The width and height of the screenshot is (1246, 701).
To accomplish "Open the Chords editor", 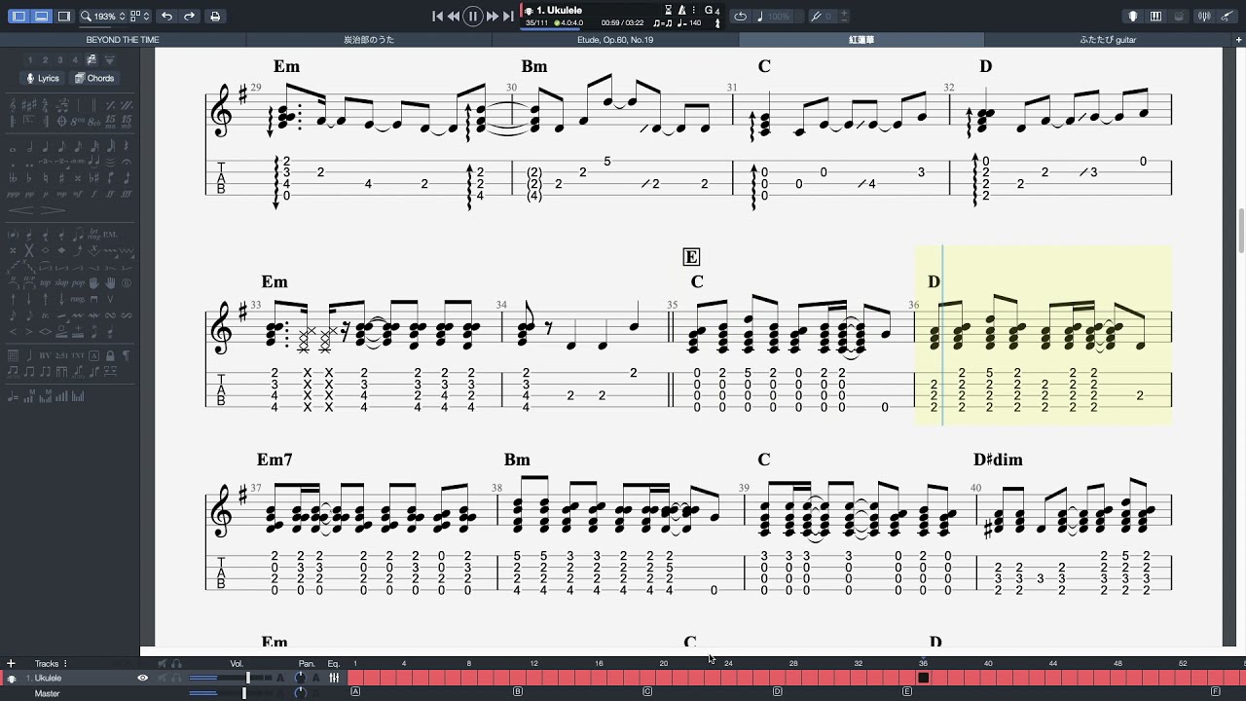I will (x=94, y=78).
